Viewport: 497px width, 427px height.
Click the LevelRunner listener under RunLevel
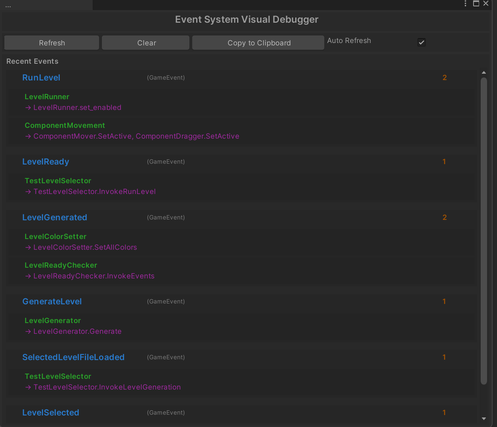click(47, 97)
